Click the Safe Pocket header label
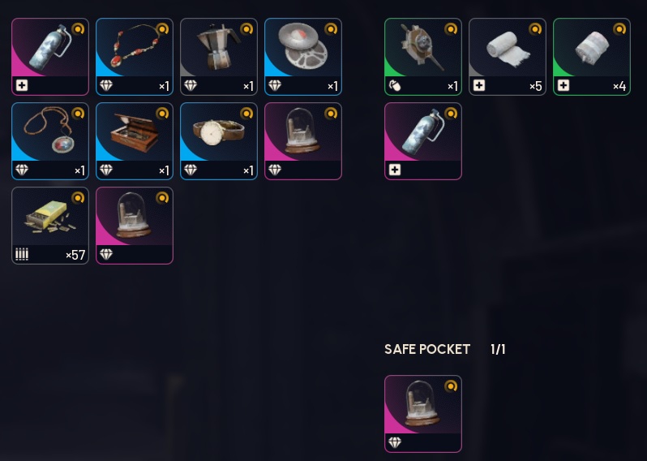This screenshot has height=461, width=647. click(427, 350)
